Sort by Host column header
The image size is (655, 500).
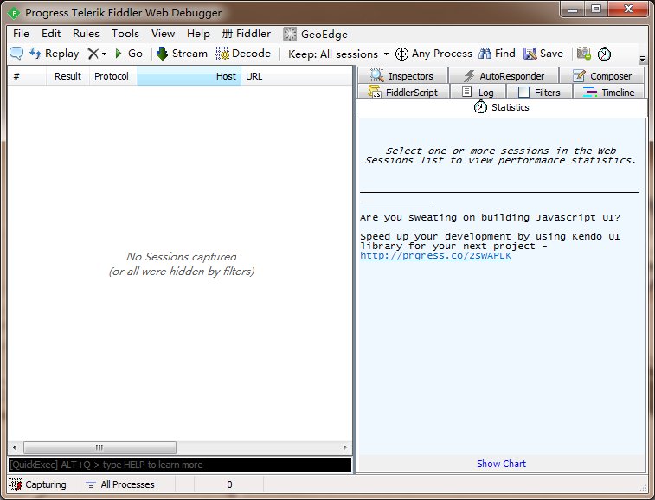[189, 76]
